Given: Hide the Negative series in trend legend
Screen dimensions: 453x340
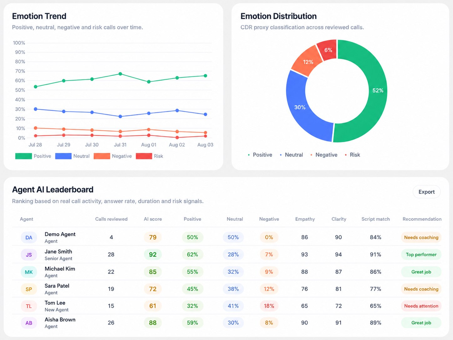Looking at the screenshot, I should pyautogui.click(x=113, y=156).
